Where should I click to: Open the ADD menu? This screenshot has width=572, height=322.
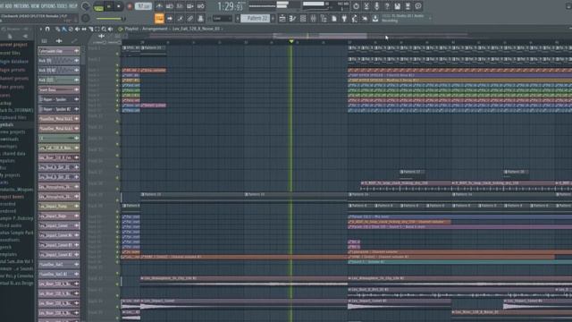pyautogui.click(x=8, y=6)
